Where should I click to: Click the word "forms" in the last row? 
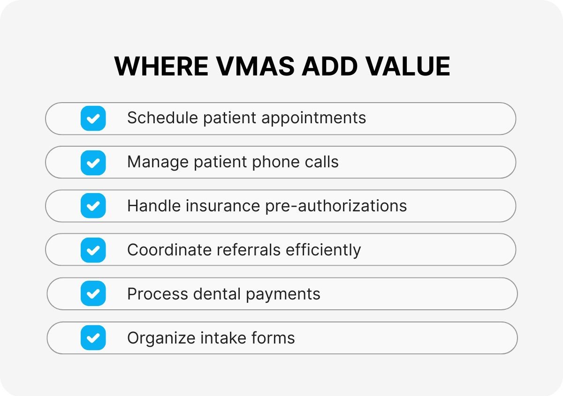[273, 338]
